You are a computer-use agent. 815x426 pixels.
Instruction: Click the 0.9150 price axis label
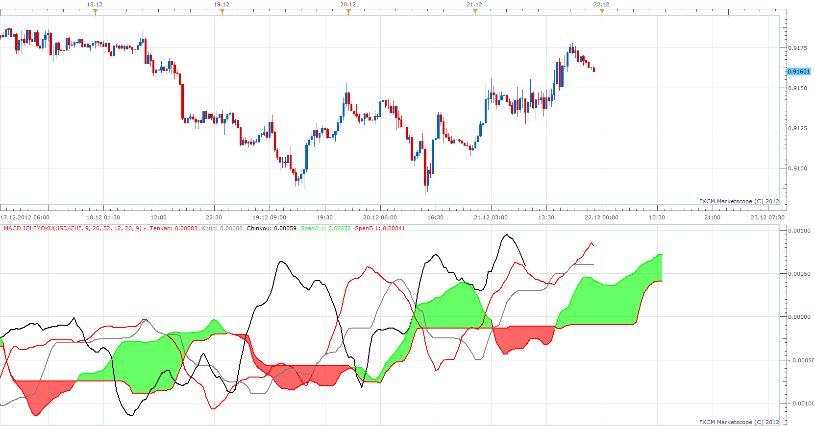click(x=797, y=88)
